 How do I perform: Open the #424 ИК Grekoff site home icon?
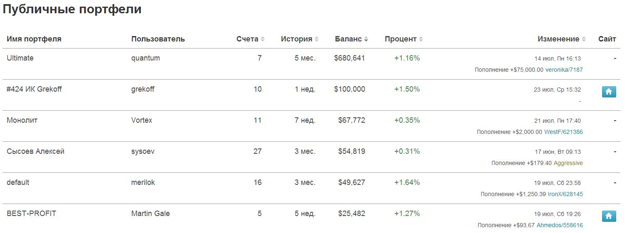[x=609, y=92]
